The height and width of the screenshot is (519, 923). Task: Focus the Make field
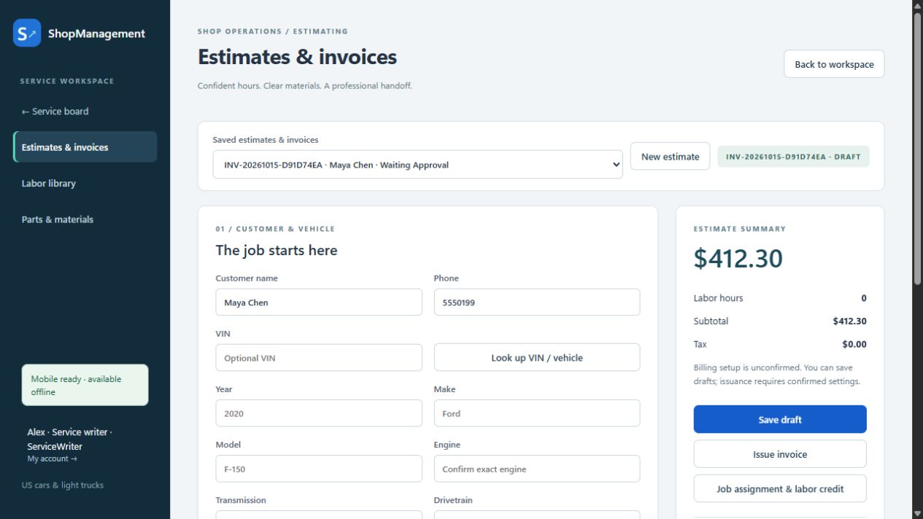[537, 413]
